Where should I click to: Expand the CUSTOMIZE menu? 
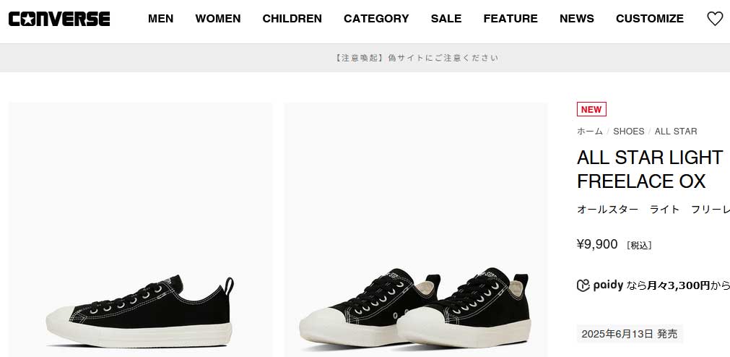649,19
